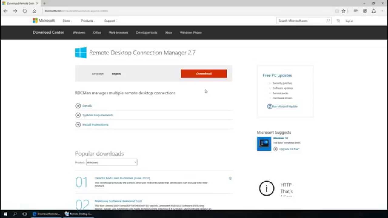Make a web note icon
The width and height of the screenshot is (388, 218).
point(365,11)
